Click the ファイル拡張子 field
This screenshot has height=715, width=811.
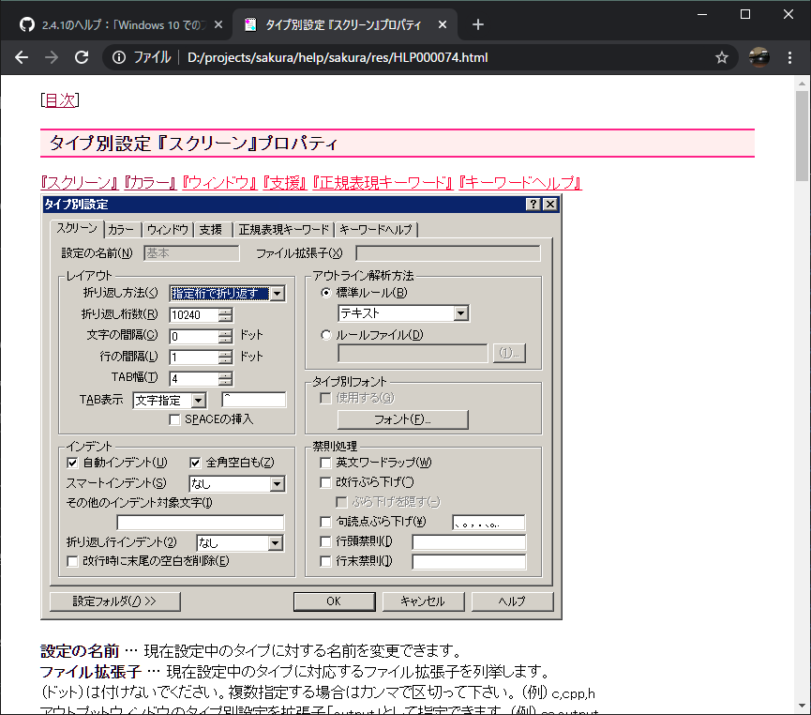click(448, 253)
